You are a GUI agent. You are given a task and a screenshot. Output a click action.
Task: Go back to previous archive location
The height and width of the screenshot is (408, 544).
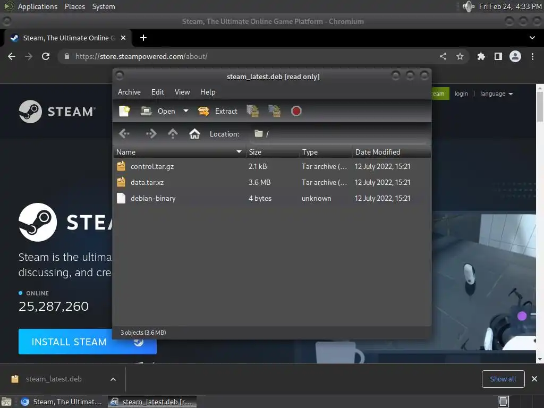coord(124,133)
